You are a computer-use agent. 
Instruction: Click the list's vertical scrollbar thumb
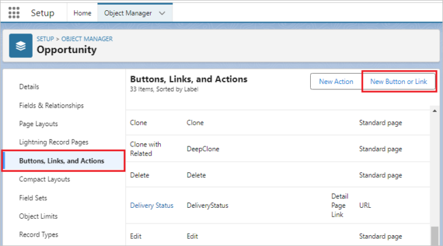click(x=435, y=236)
